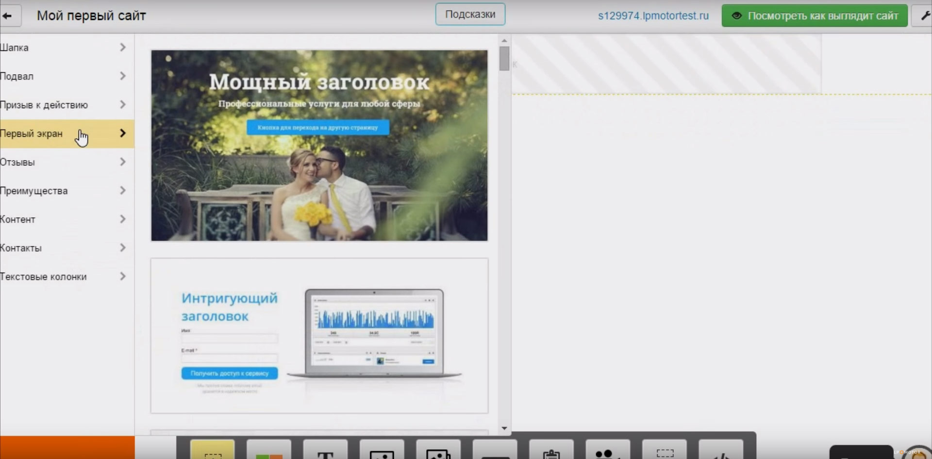Screen dimensions: 932x459
Task: Open the s129974.lpmotortest.ru link
Action: pos(653,16)
